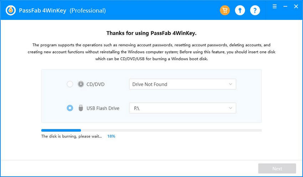Image resolution: width=303 pixels, height=177 pixels.
Task: Click the PassFab 4WinKey logo icon
Action: point(11,10)
